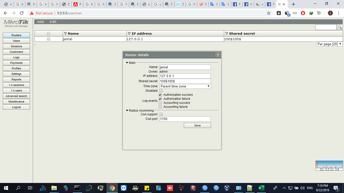Open the download arrow extension icon

(x=279, y=13)
